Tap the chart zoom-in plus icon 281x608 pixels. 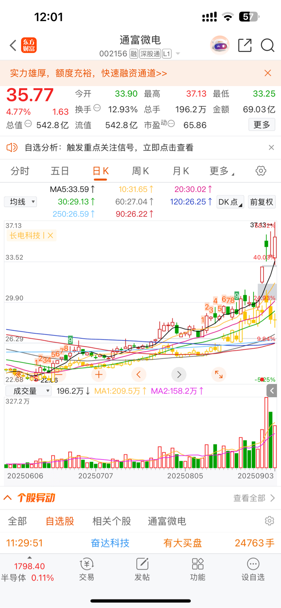pos(99,374)
